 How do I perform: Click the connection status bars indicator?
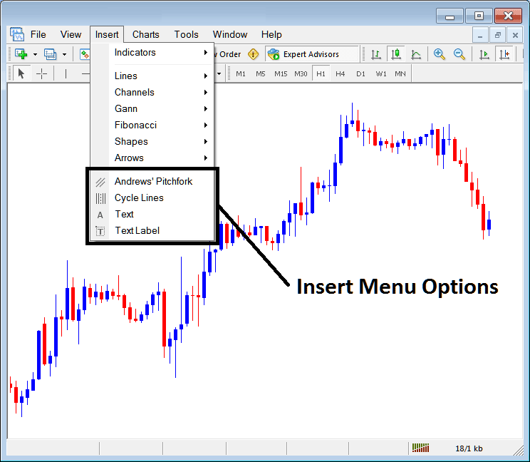pos(421,448)
